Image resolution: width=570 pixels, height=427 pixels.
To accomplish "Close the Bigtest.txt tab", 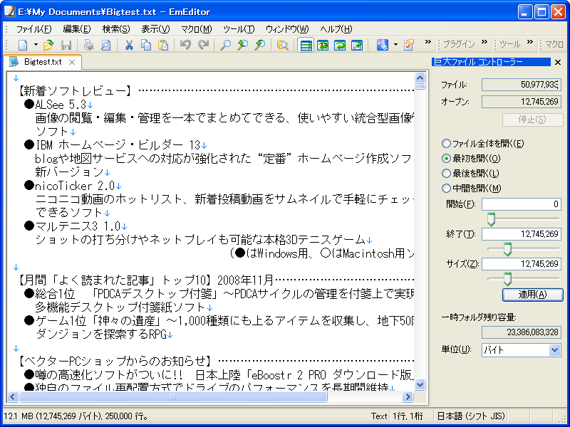I will 72,62.
